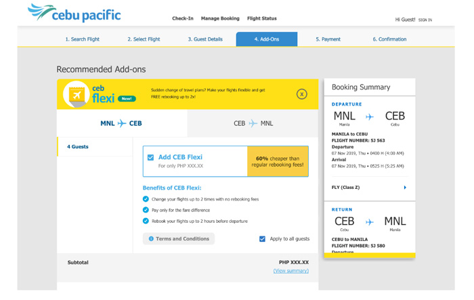This screenshot has width=474, height=300.
Task: Click the CEB Flexi calendar plane icon
Action: [x=77, y=95]
